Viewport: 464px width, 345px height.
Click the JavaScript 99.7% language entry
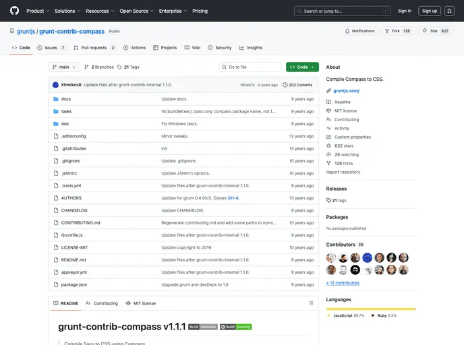345,316
